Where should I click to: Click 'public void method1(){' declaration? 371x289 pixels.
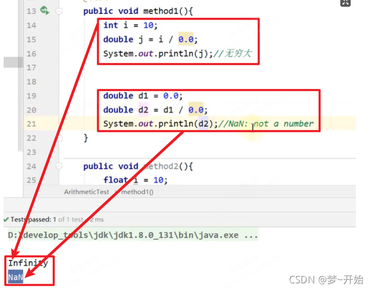click(138, 11)
